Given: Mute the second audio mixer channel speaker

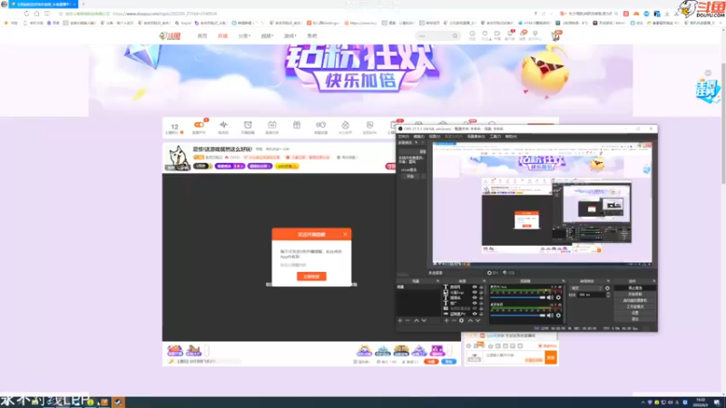Looking at the screenshot, I should [550, 316].
